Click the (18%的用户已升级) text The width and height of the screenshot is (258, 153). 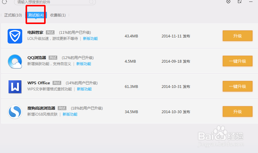click(87, 108)
